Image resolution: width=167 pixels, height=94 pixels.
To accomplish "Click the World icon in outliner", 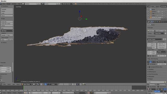I will (151, 9).
